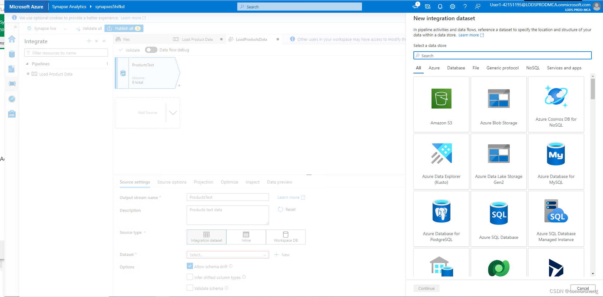Switch to the Database category tab
Viewport: 603px width, 297px height.
coord(456,68)
